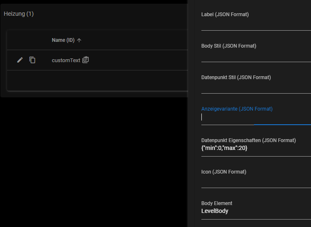Viewport: 311px width, 227px height.
Task: Duplicate the customText row with copy icon
Action: tap(32, 60)
